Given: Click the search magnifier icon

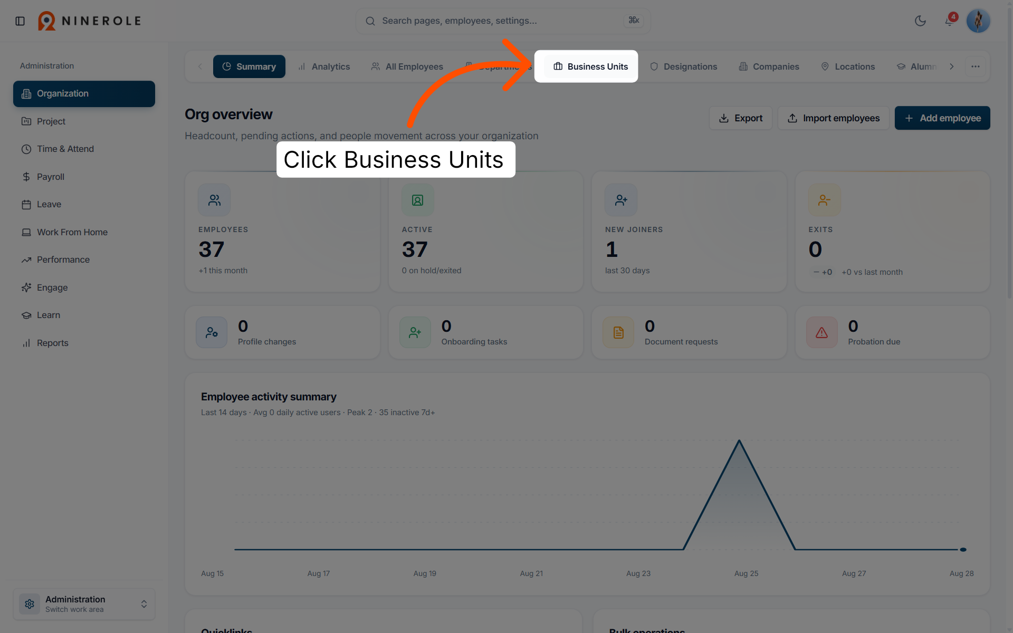Looking at the screenshot, I should pos(370,21).
